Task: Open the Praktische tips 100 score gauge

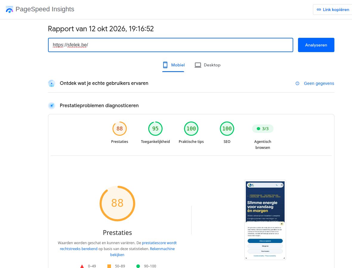Action: 191,129
